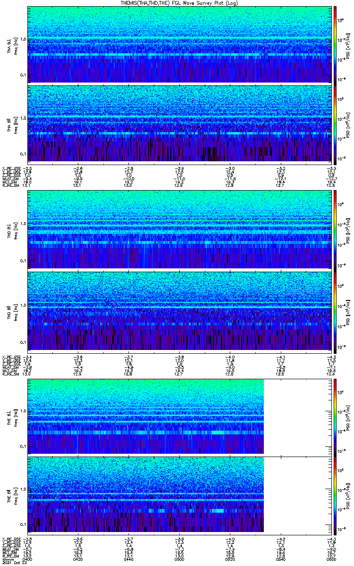Screen dimensions: 354x566
Task: Click the MLT_SM row label under THD panels
Action: 9,371
